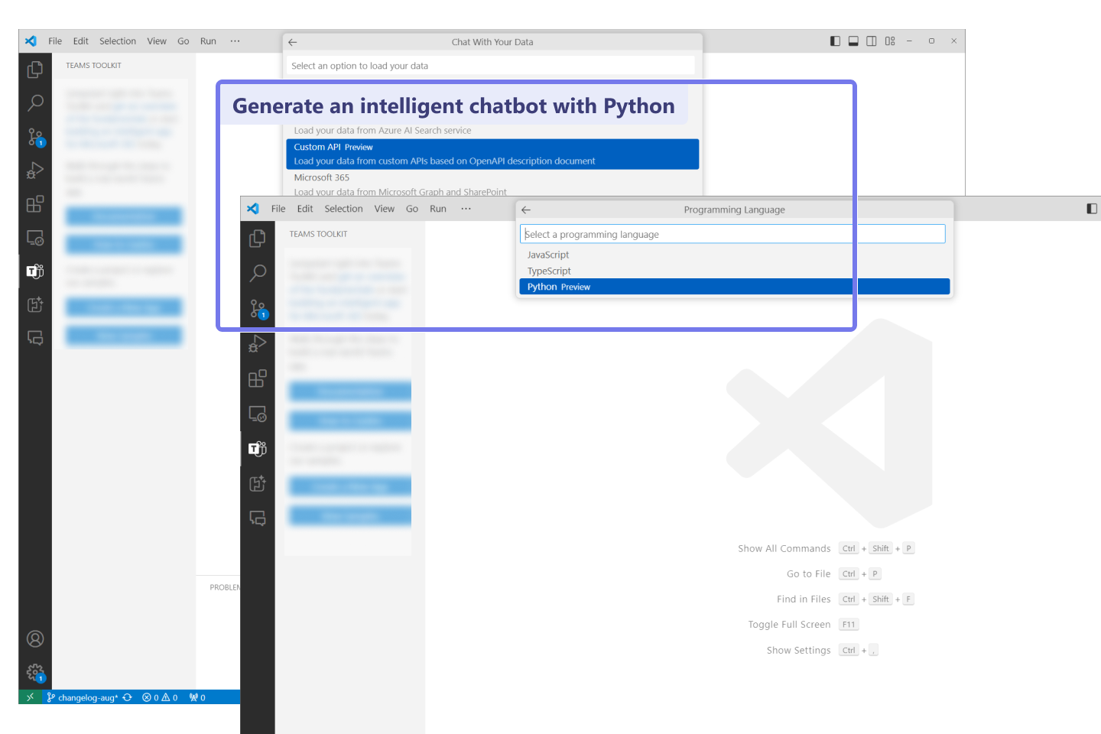
Task: Open Manage gear icon in back window
Action: (35, 672)
